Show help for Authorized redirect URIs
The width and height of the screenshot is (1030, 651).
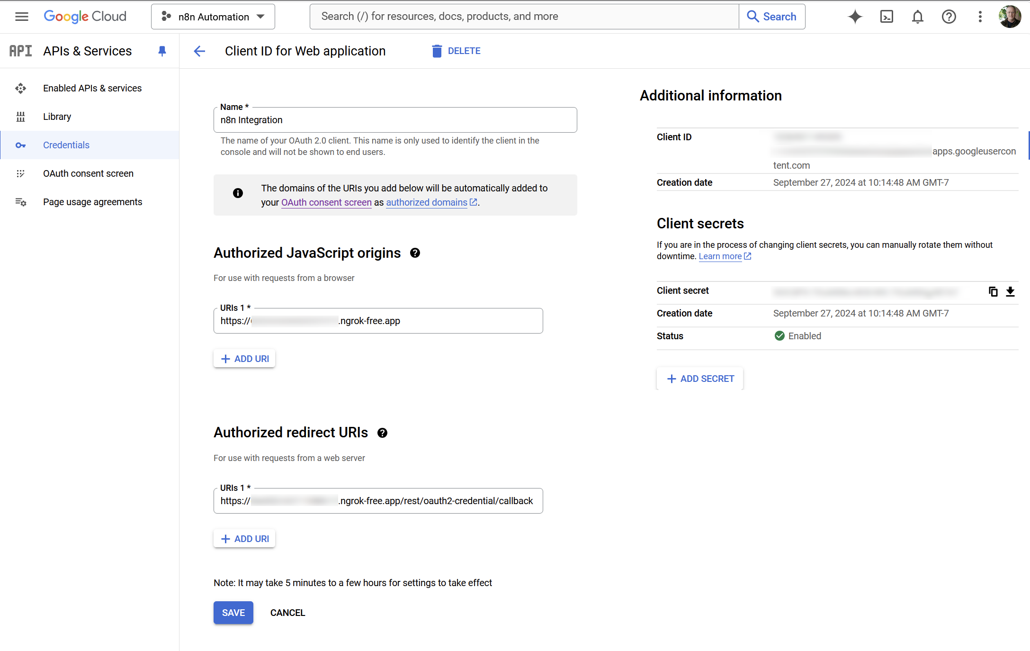(382, 433)
